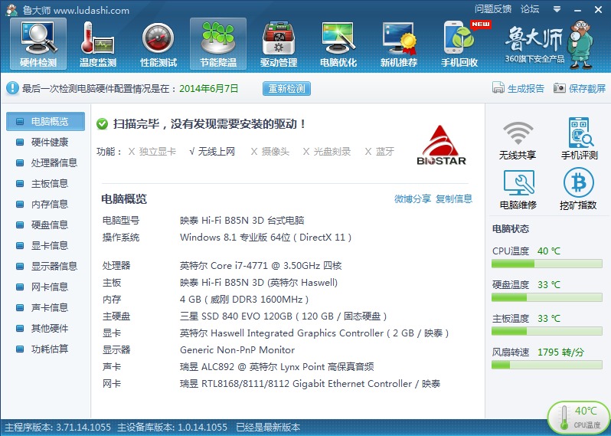Click the 光盘刻录 feature indicator

(x=326, y=151)
